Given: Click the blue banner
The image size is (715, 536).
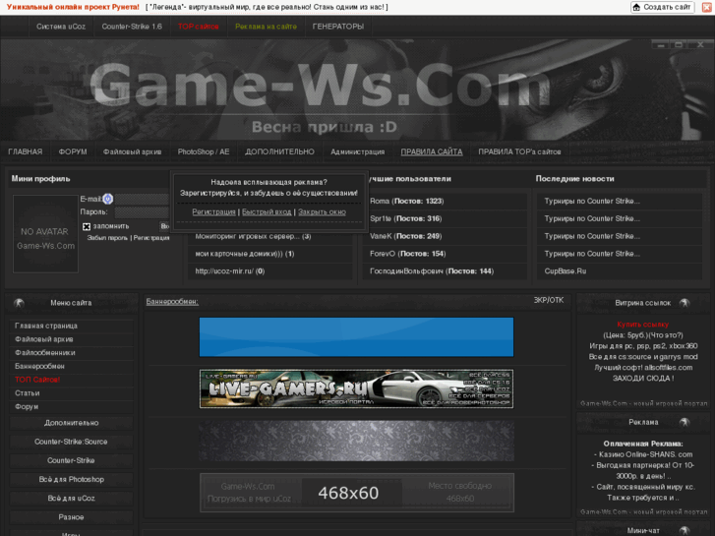Looking at the screenshot, I should (x=356, y=337).
